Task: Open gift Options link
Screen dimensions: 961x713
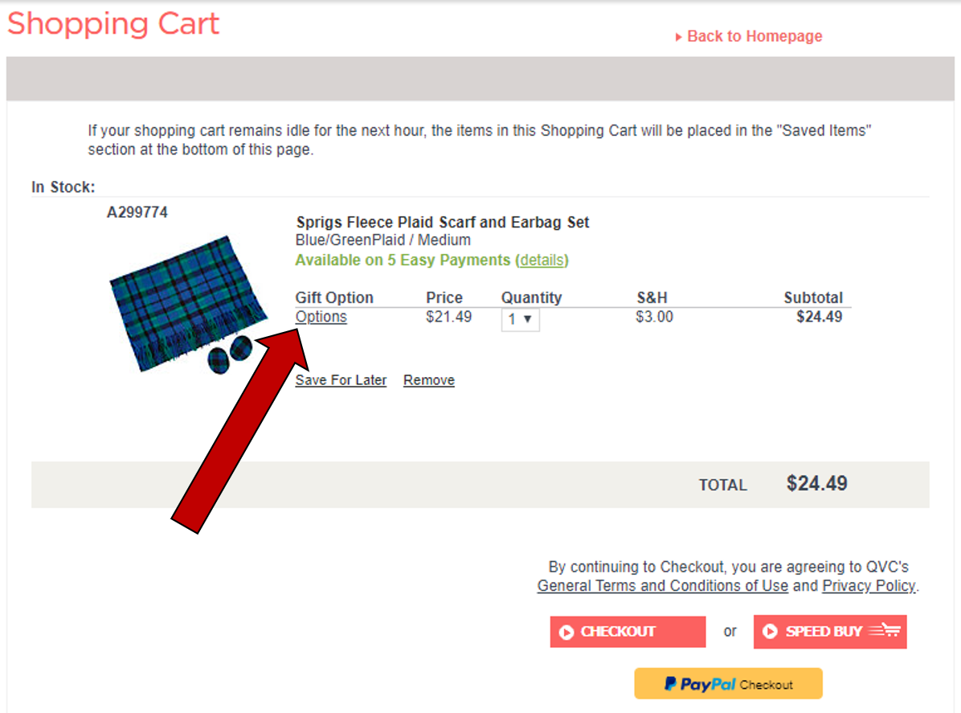Action: [x=321, y=317]
